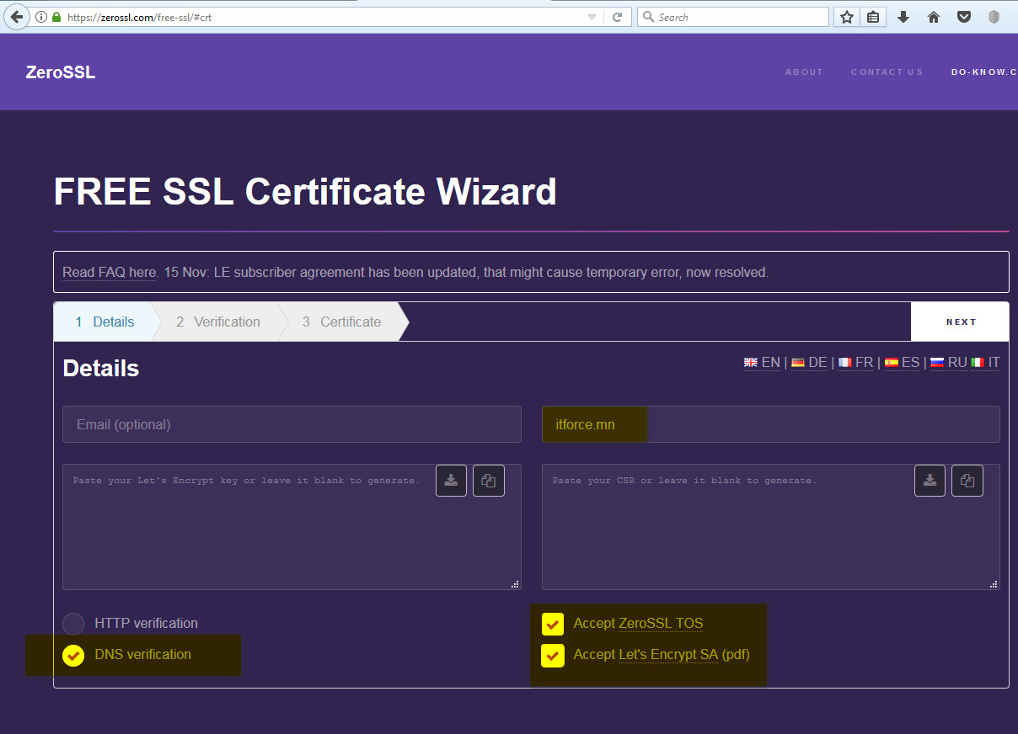Screen dimensions: 1018x734
Task: Proceed with the NEXT button
Action: tap(960, 322)
